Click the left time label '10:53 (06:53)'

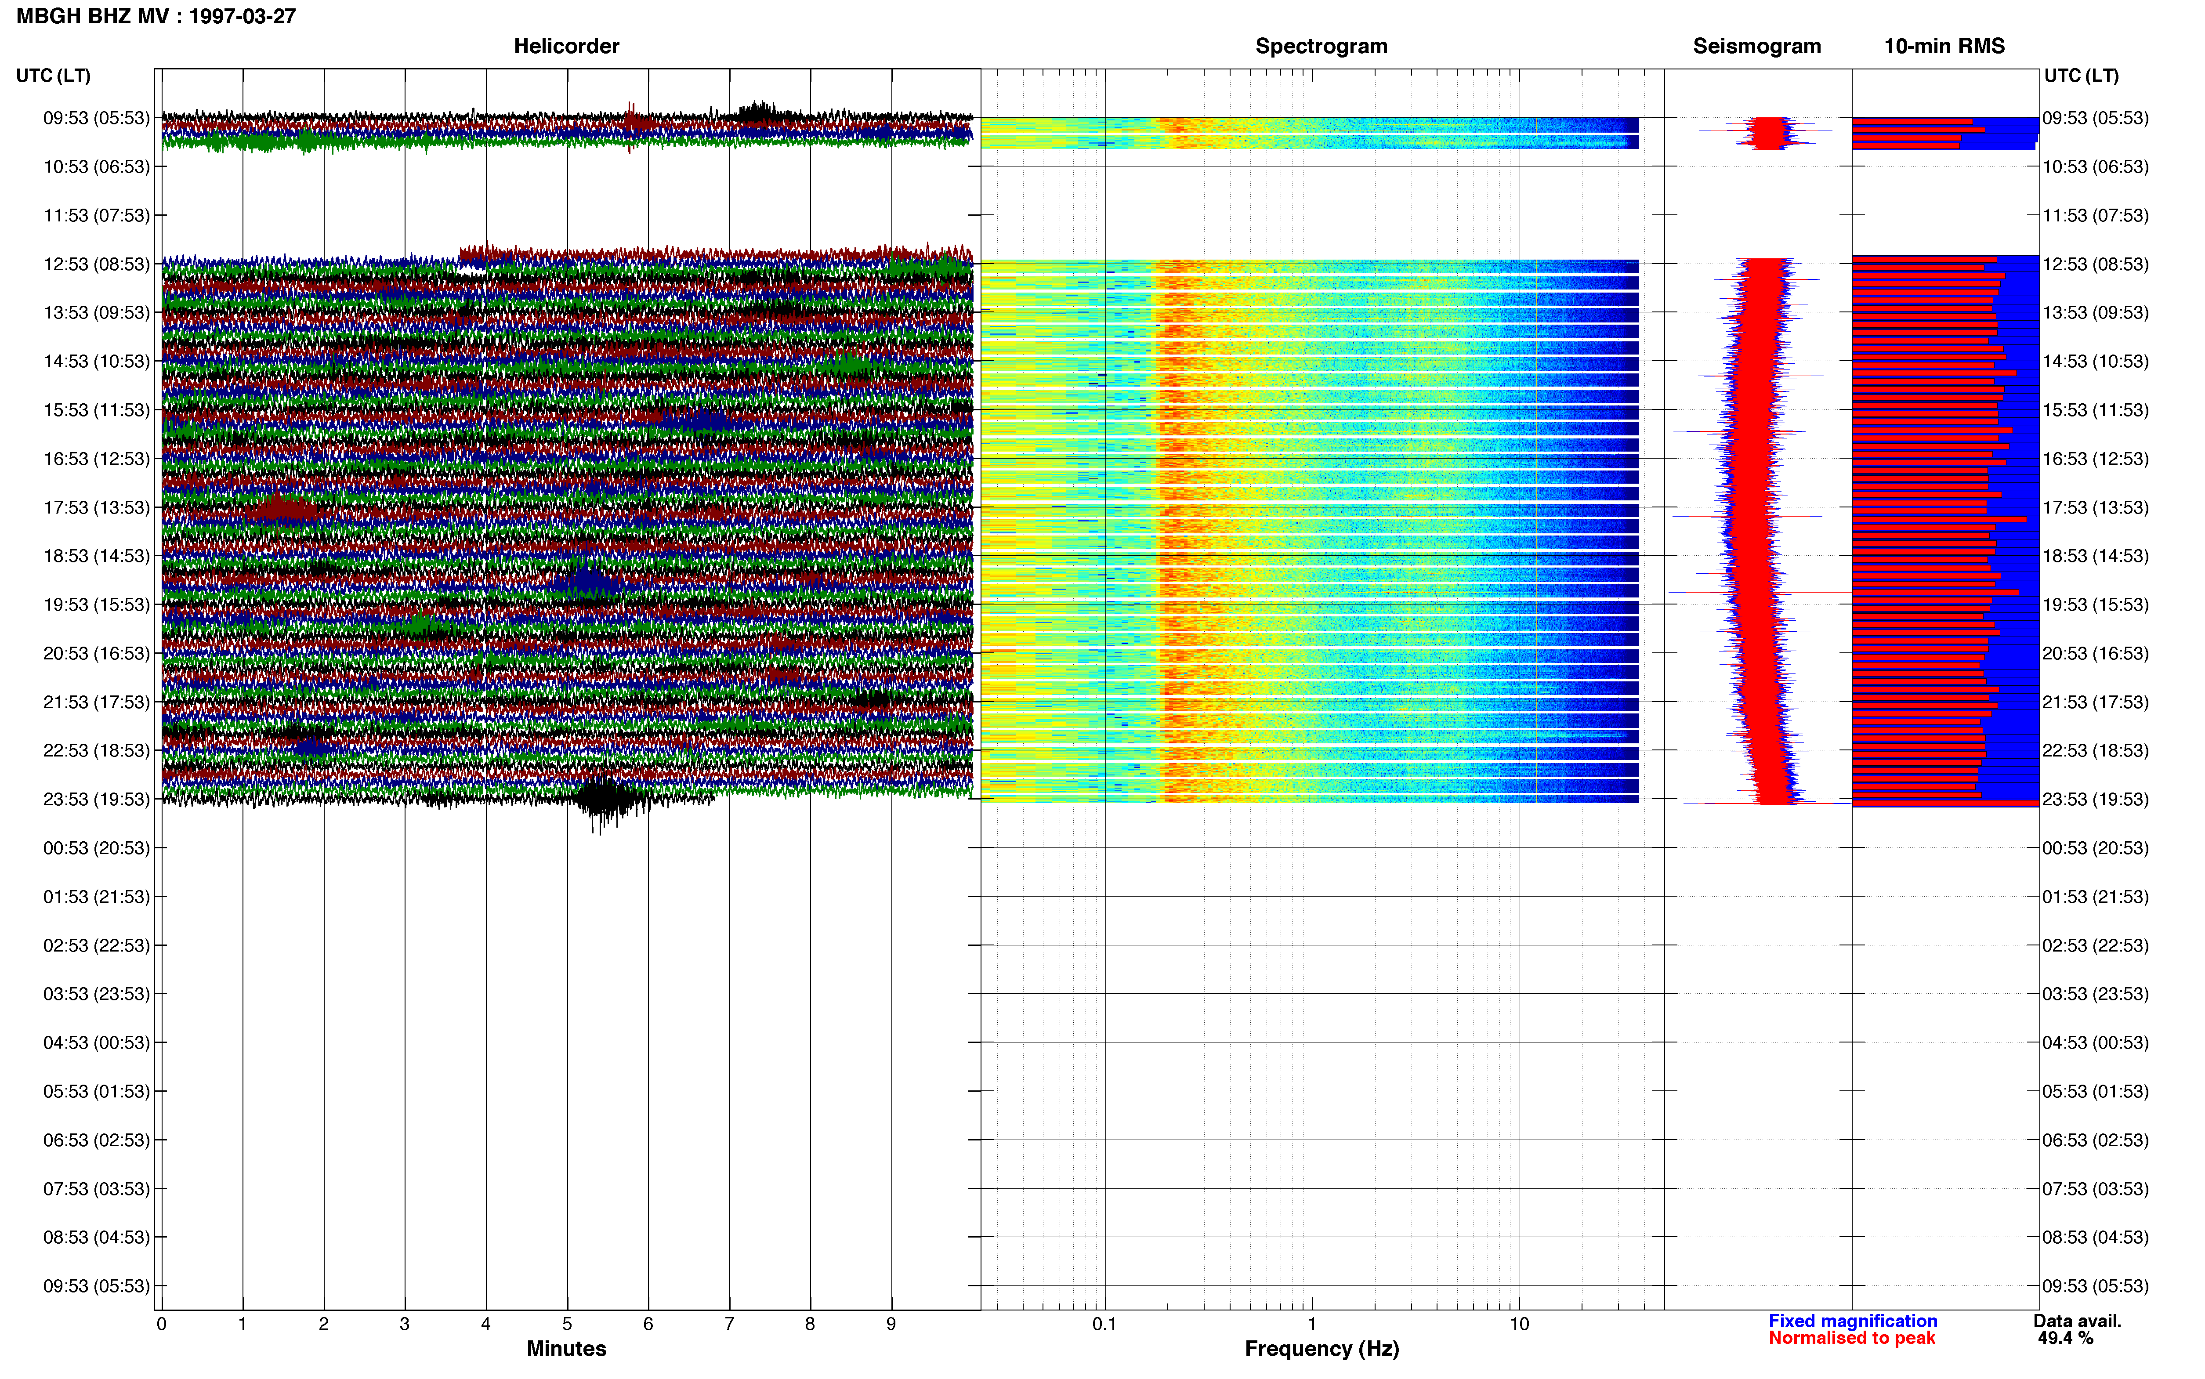96,167
